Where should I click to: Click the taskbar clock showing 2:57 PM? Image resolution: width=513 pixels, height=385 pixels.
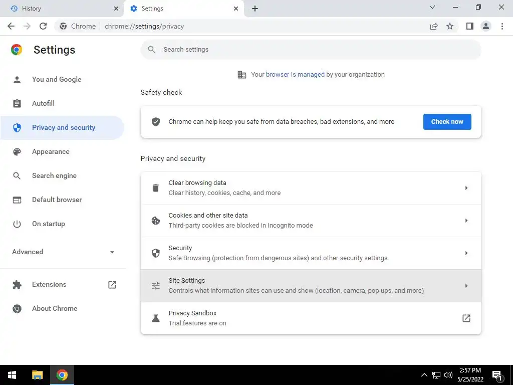pyautogui.click(x=470, y=375)
